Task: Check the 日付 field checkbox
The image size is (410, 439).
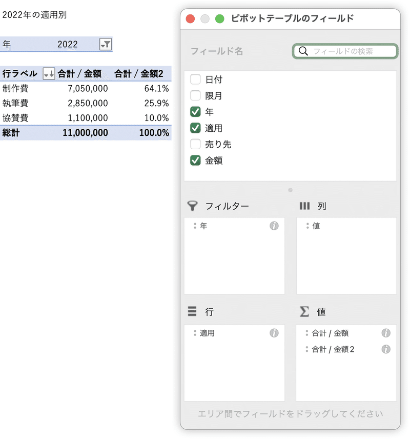Action: 195,79
